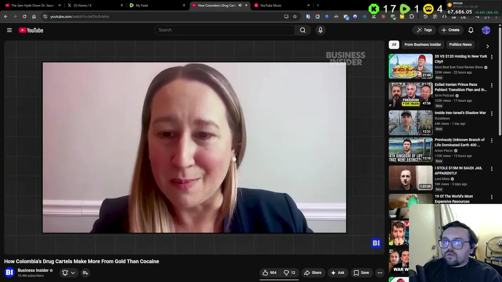Open the Business Insider channel avatar
Viewport: 502px width, 282px height.
(x=9, y=272)
